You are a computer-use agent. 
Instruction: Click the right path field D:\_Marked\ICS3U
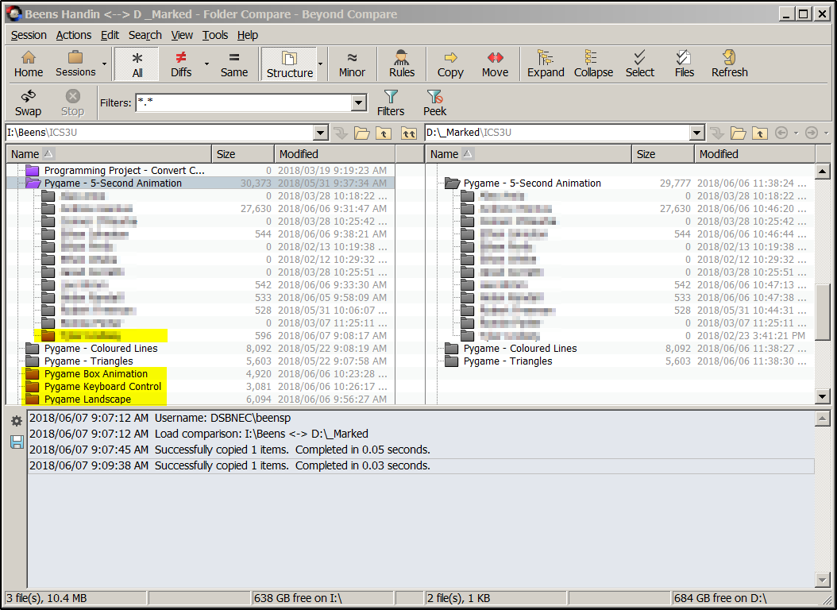pos(557,133)
